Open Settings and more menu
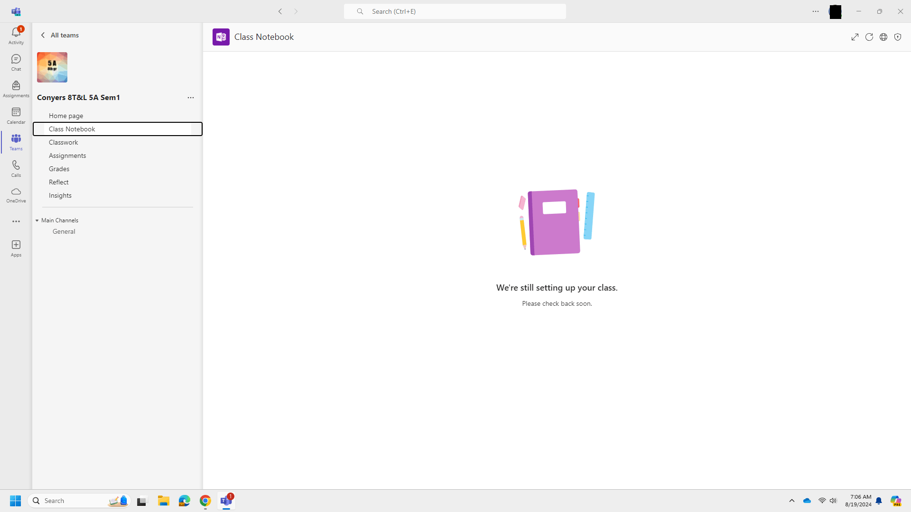The width and height of the screenshot is (911, 512). (815, 11)
